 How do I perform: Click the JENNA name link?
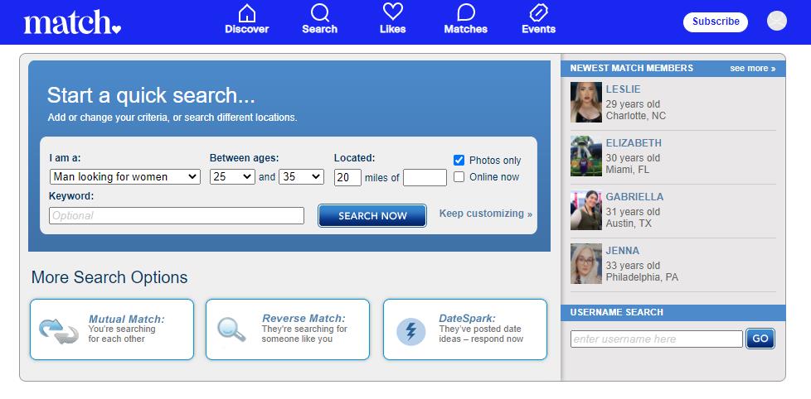click(623, 251)
